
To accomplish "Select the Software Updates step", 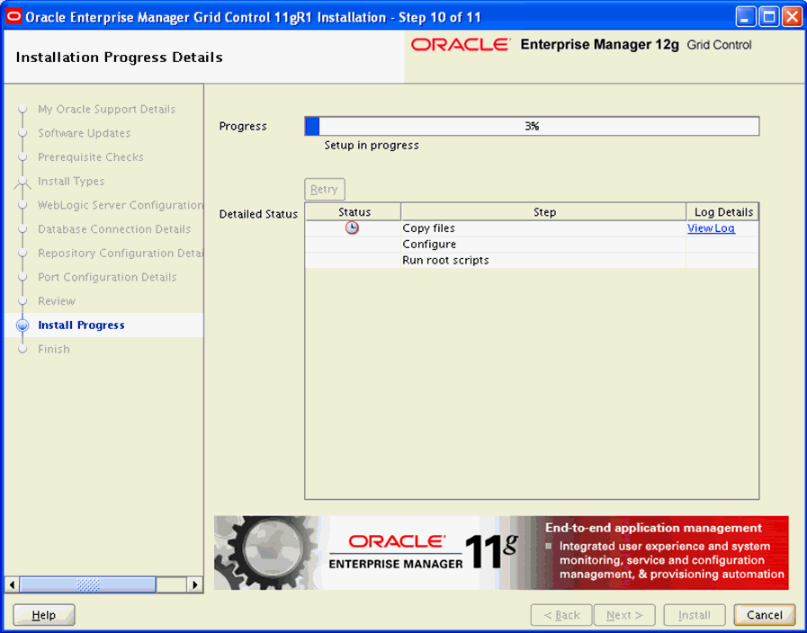I will pos(85,133).
